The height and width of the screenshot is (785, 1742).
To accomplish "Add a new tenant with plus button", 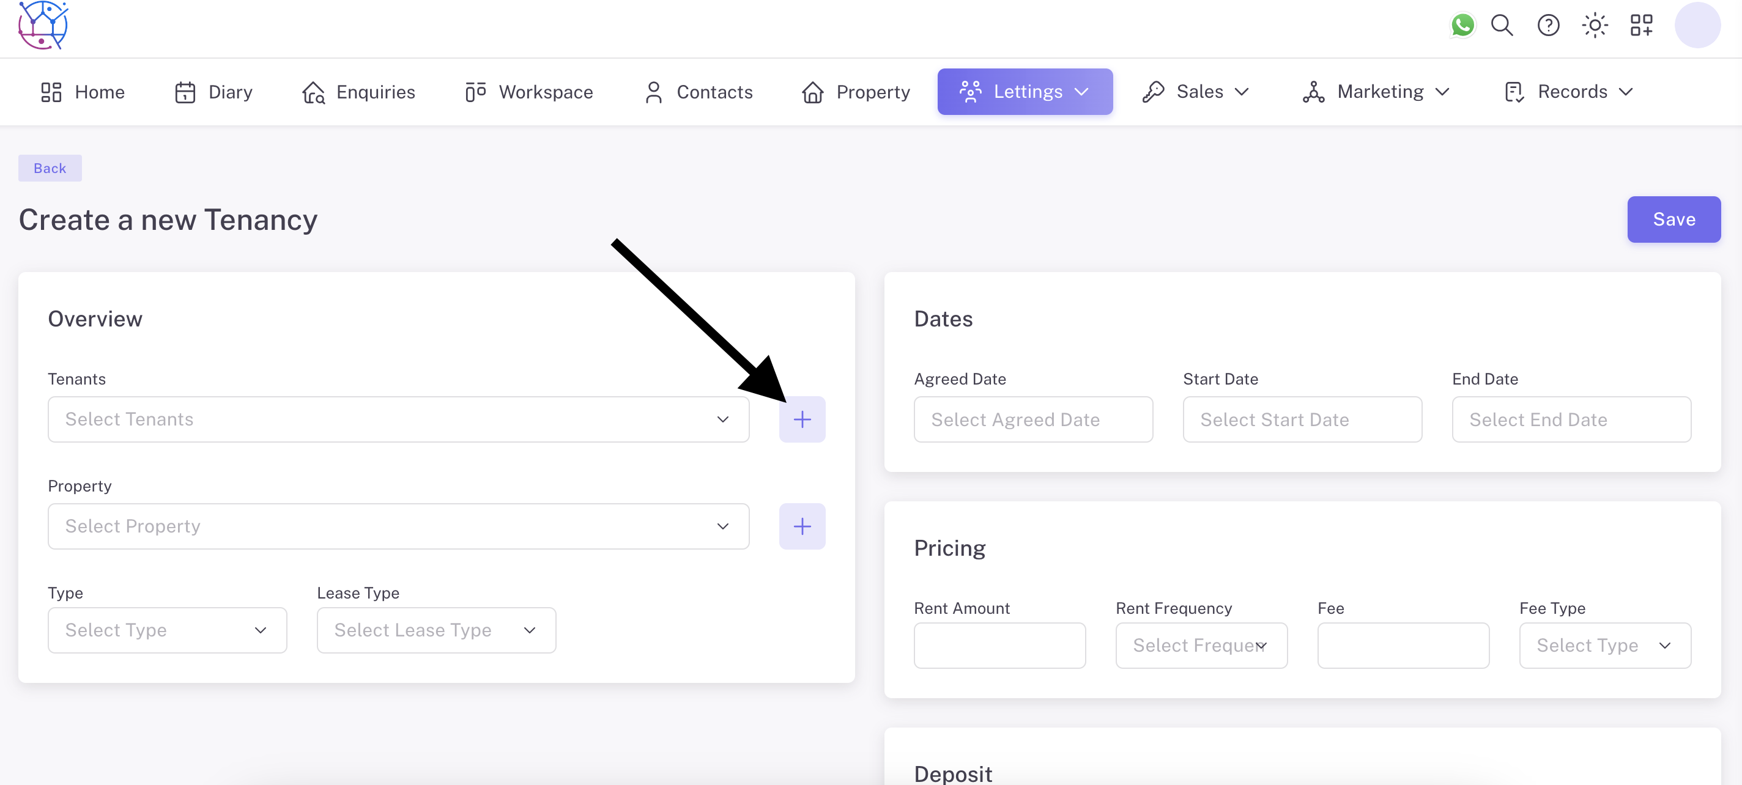I will pos(802,419).
